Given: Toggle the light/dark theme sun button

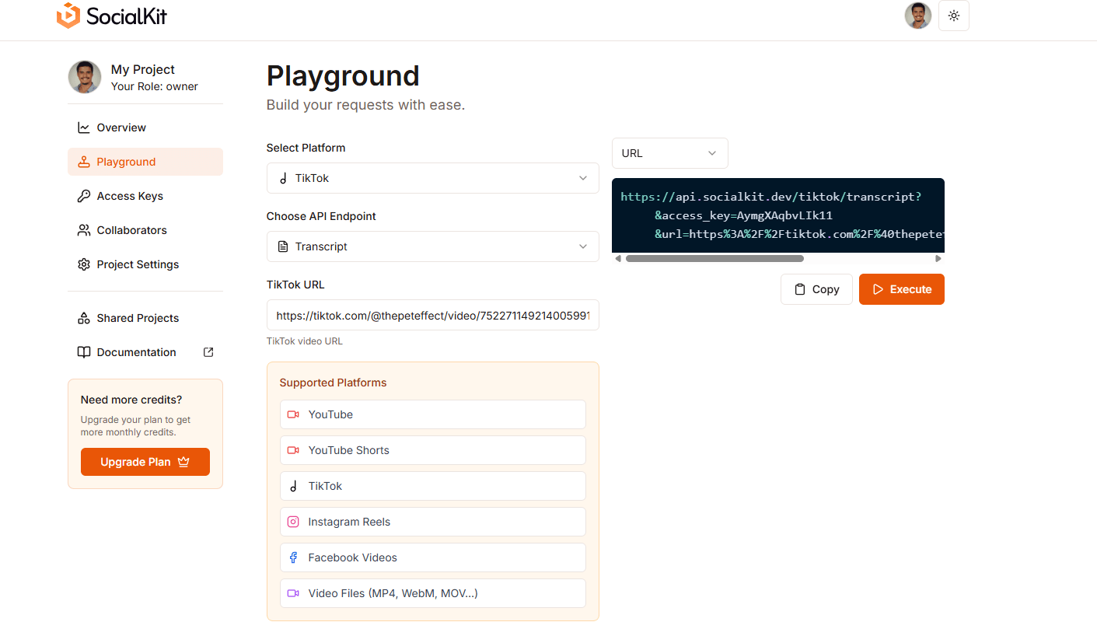Looking at the screenshot, I should pos(954,16).
